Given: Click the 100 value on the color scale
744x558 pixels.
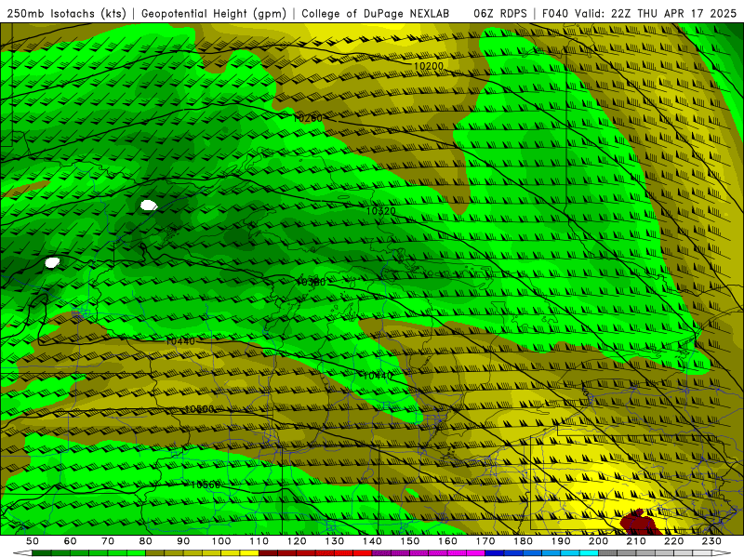Looking at the screenshot, I should pyautogui.click(x=221, y=541).
